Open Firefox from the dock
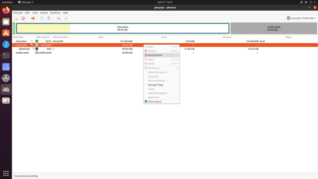The image size is (318, 179). click(x=6, y=10)
